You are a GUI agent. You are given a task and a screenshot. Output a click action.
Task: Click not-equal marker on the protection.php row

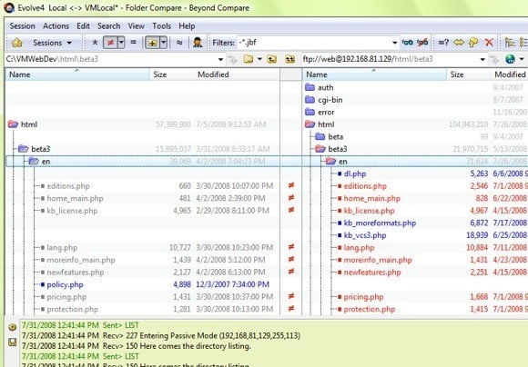tap(291, 309)
